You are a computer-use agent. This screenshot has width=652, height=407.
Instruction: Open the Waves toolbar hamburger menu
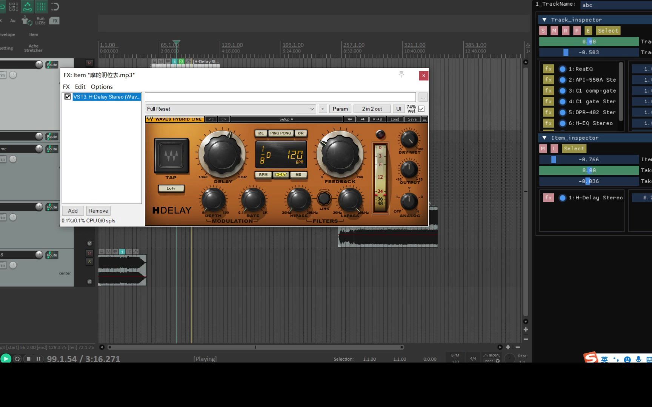point(424,119)
